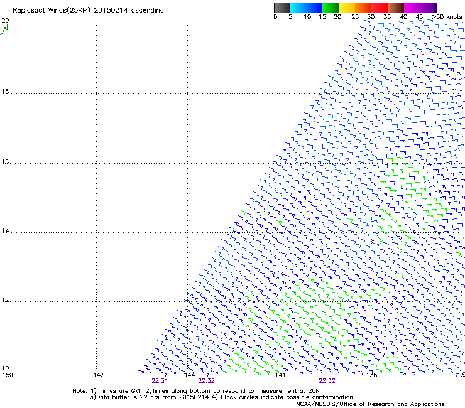The width and height of the screenshot is (465, 408).
Task: Click the latitude label '12'
Action: (x=5, y=300)
